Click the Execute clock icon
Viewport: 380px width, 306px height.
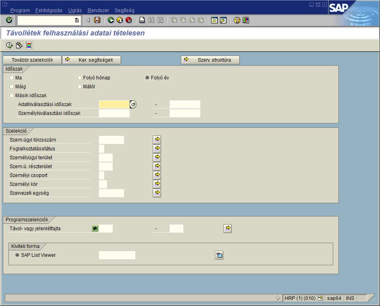[9, 45]
